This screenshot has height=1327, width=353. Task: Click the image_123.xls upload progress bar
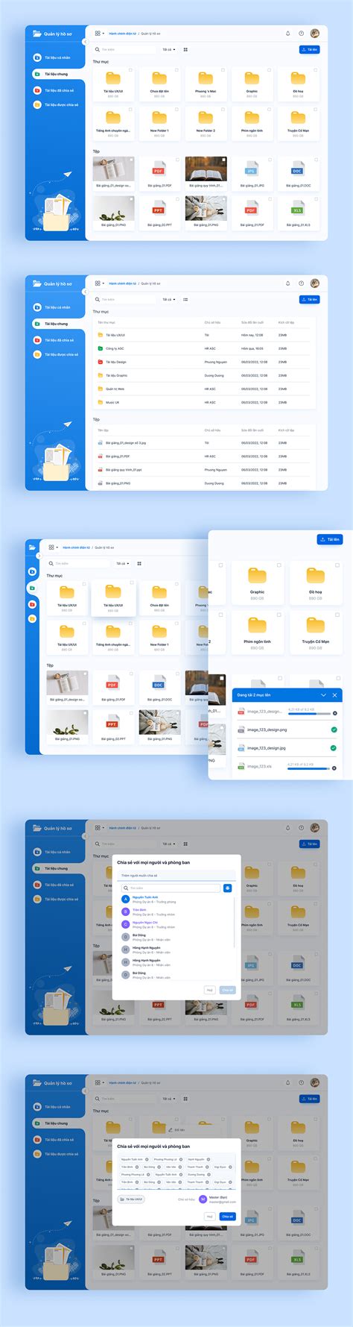(308, 769)
